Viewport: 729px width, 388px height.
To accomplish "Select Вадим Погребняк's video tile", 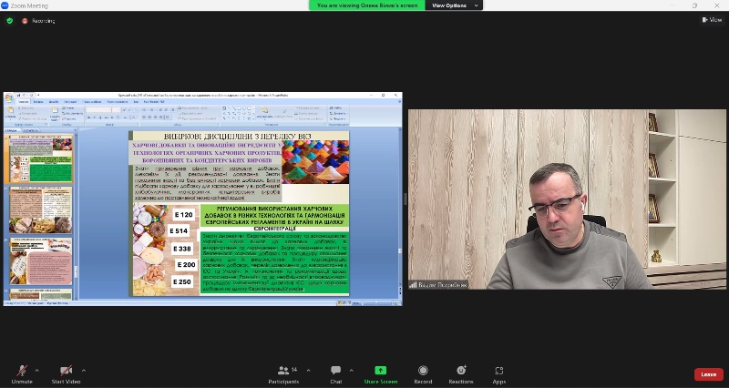I will [x=567, y=199].
